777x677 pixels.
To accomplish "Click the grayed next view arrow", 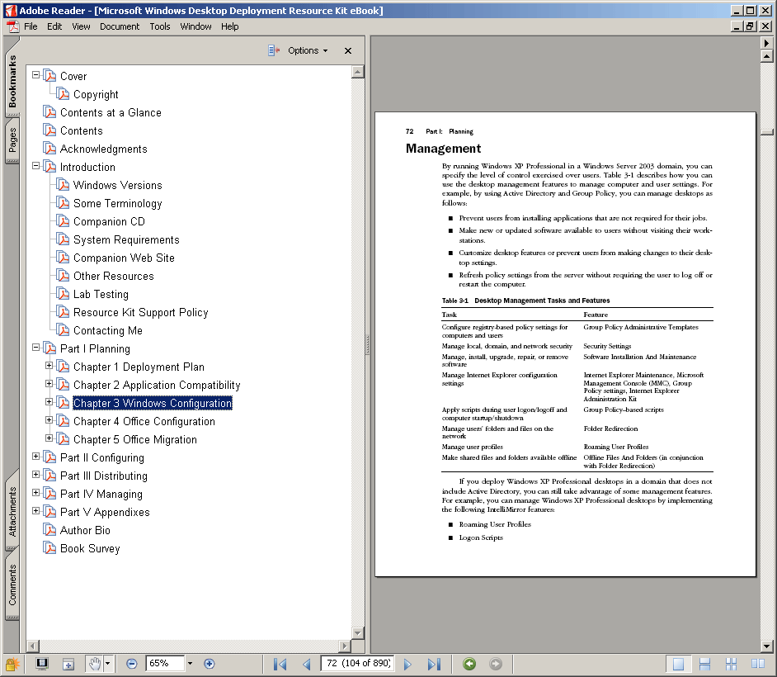I will [x=495, y=664].
